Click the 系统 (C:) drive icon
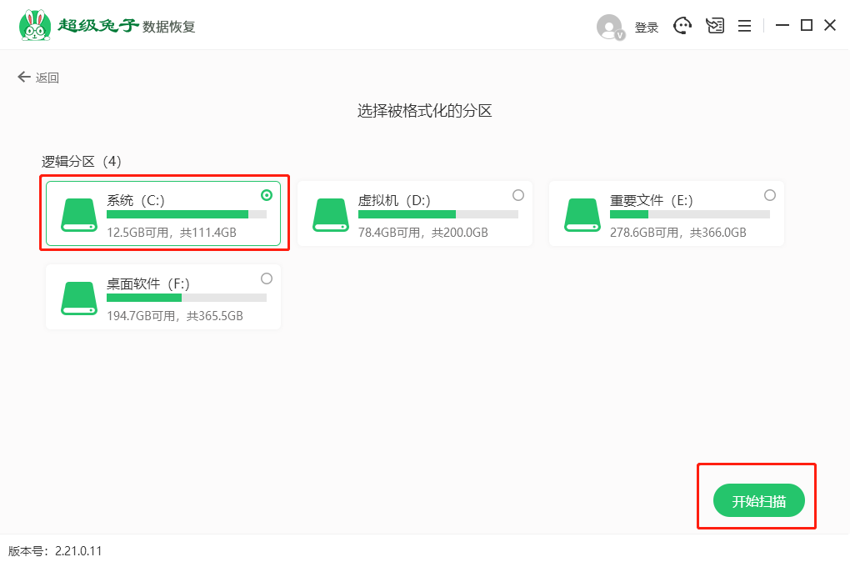Screen dimensions: 850x567 (79, 215)
